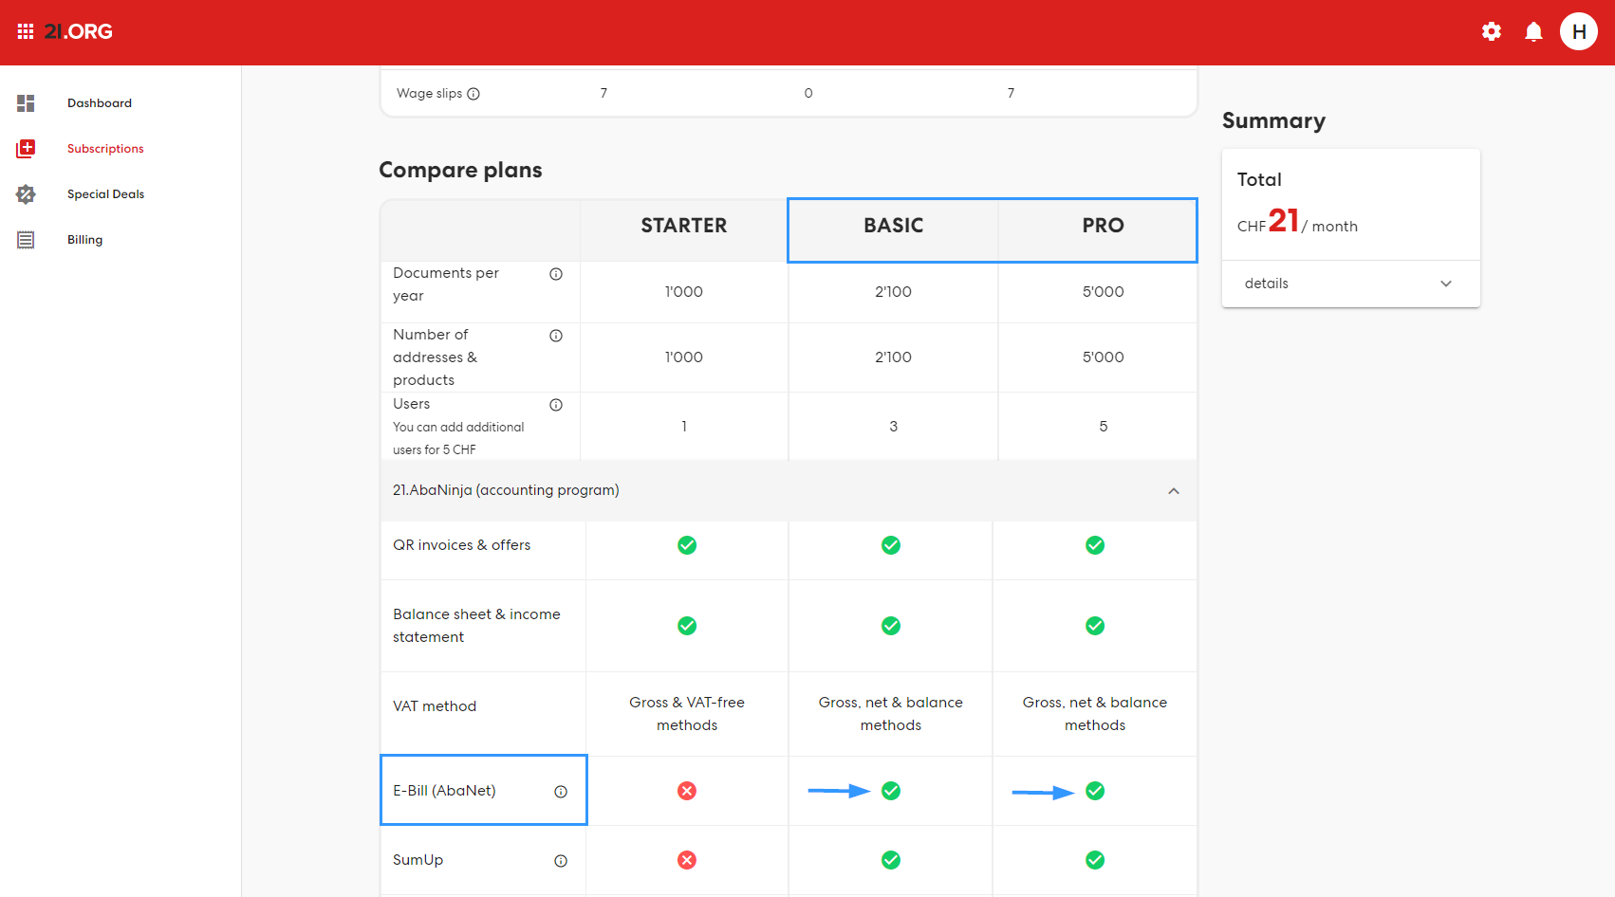The height and width of the screenshot is (897, 1615).
Task: Open settings gear in header
Action: [1492, 31]
